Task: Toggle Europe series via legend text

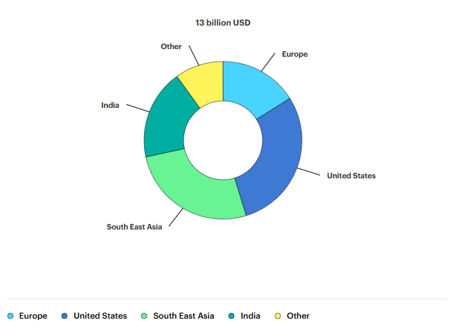Action: pyautogui.click(x=33, y=316)
